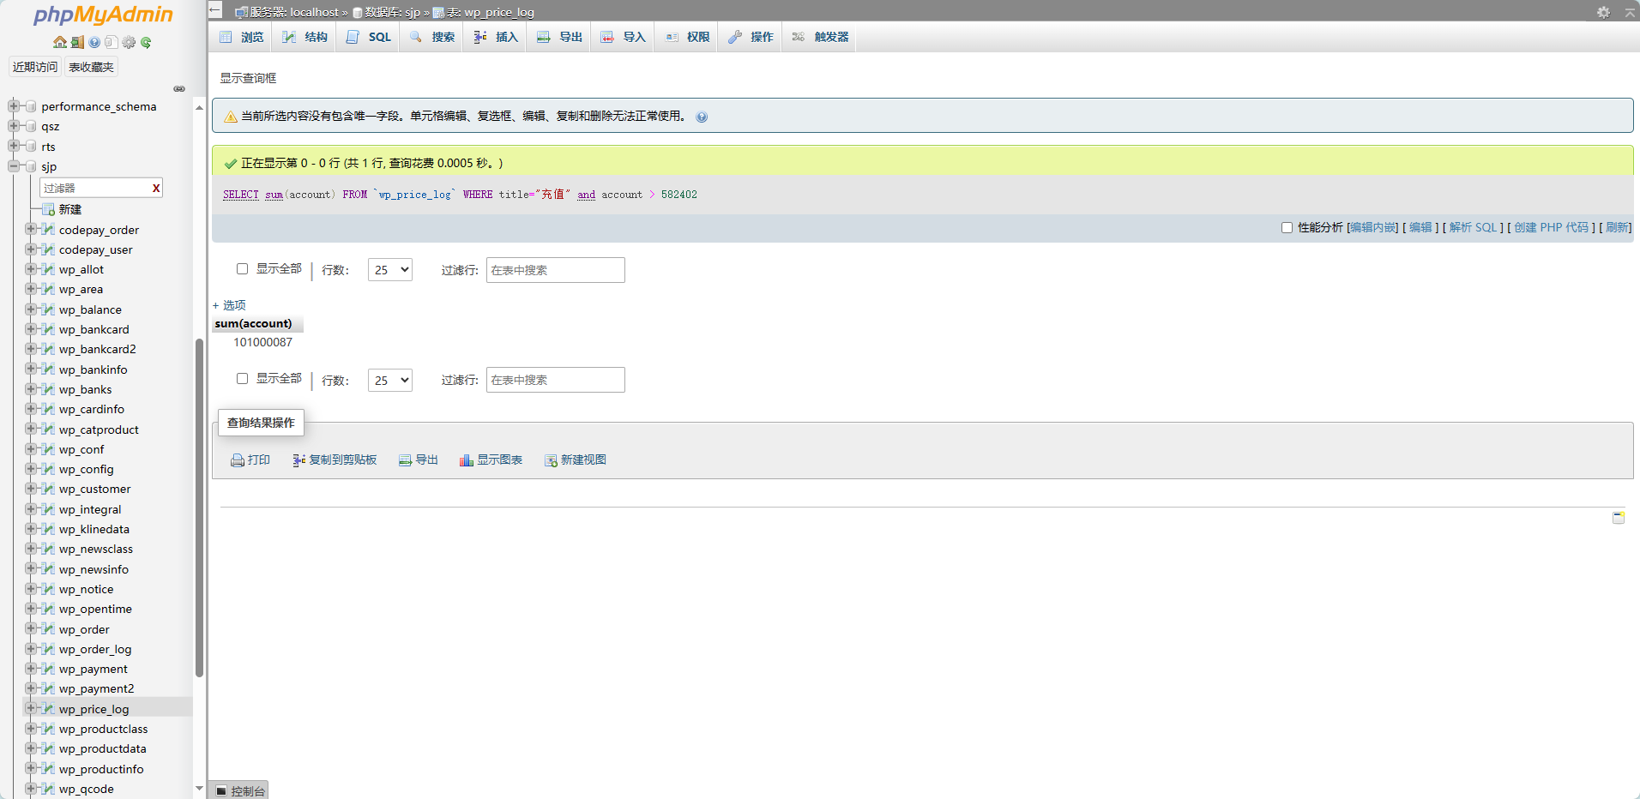Check the upper 显示全部 checkbox
The width and height of the screenshot is (1640, 799).
coord(242,268)
